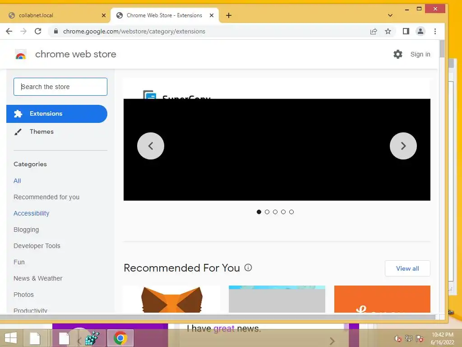
Task: Click the address bar URL
Action: (134, 31)
